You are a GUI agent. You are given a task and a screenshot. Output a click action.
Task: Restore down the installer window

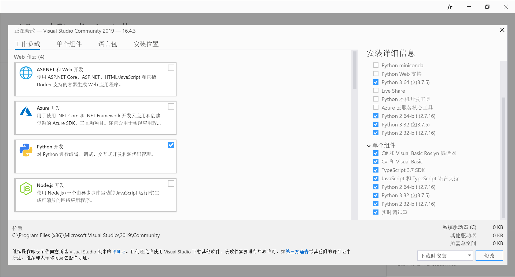487,7
